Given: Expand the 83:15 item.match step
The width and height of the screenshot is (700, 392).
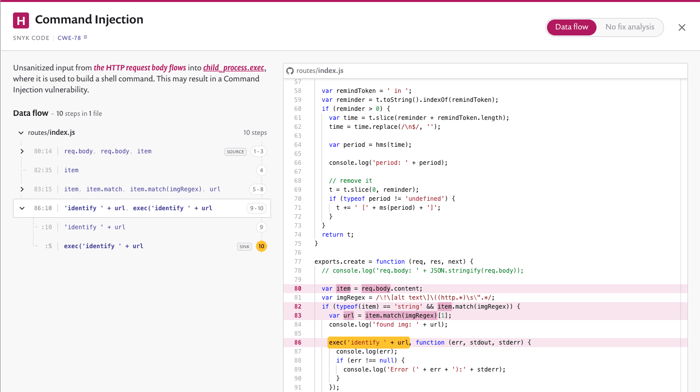Looking at the screenshot, I should click(x=21, y=189).
